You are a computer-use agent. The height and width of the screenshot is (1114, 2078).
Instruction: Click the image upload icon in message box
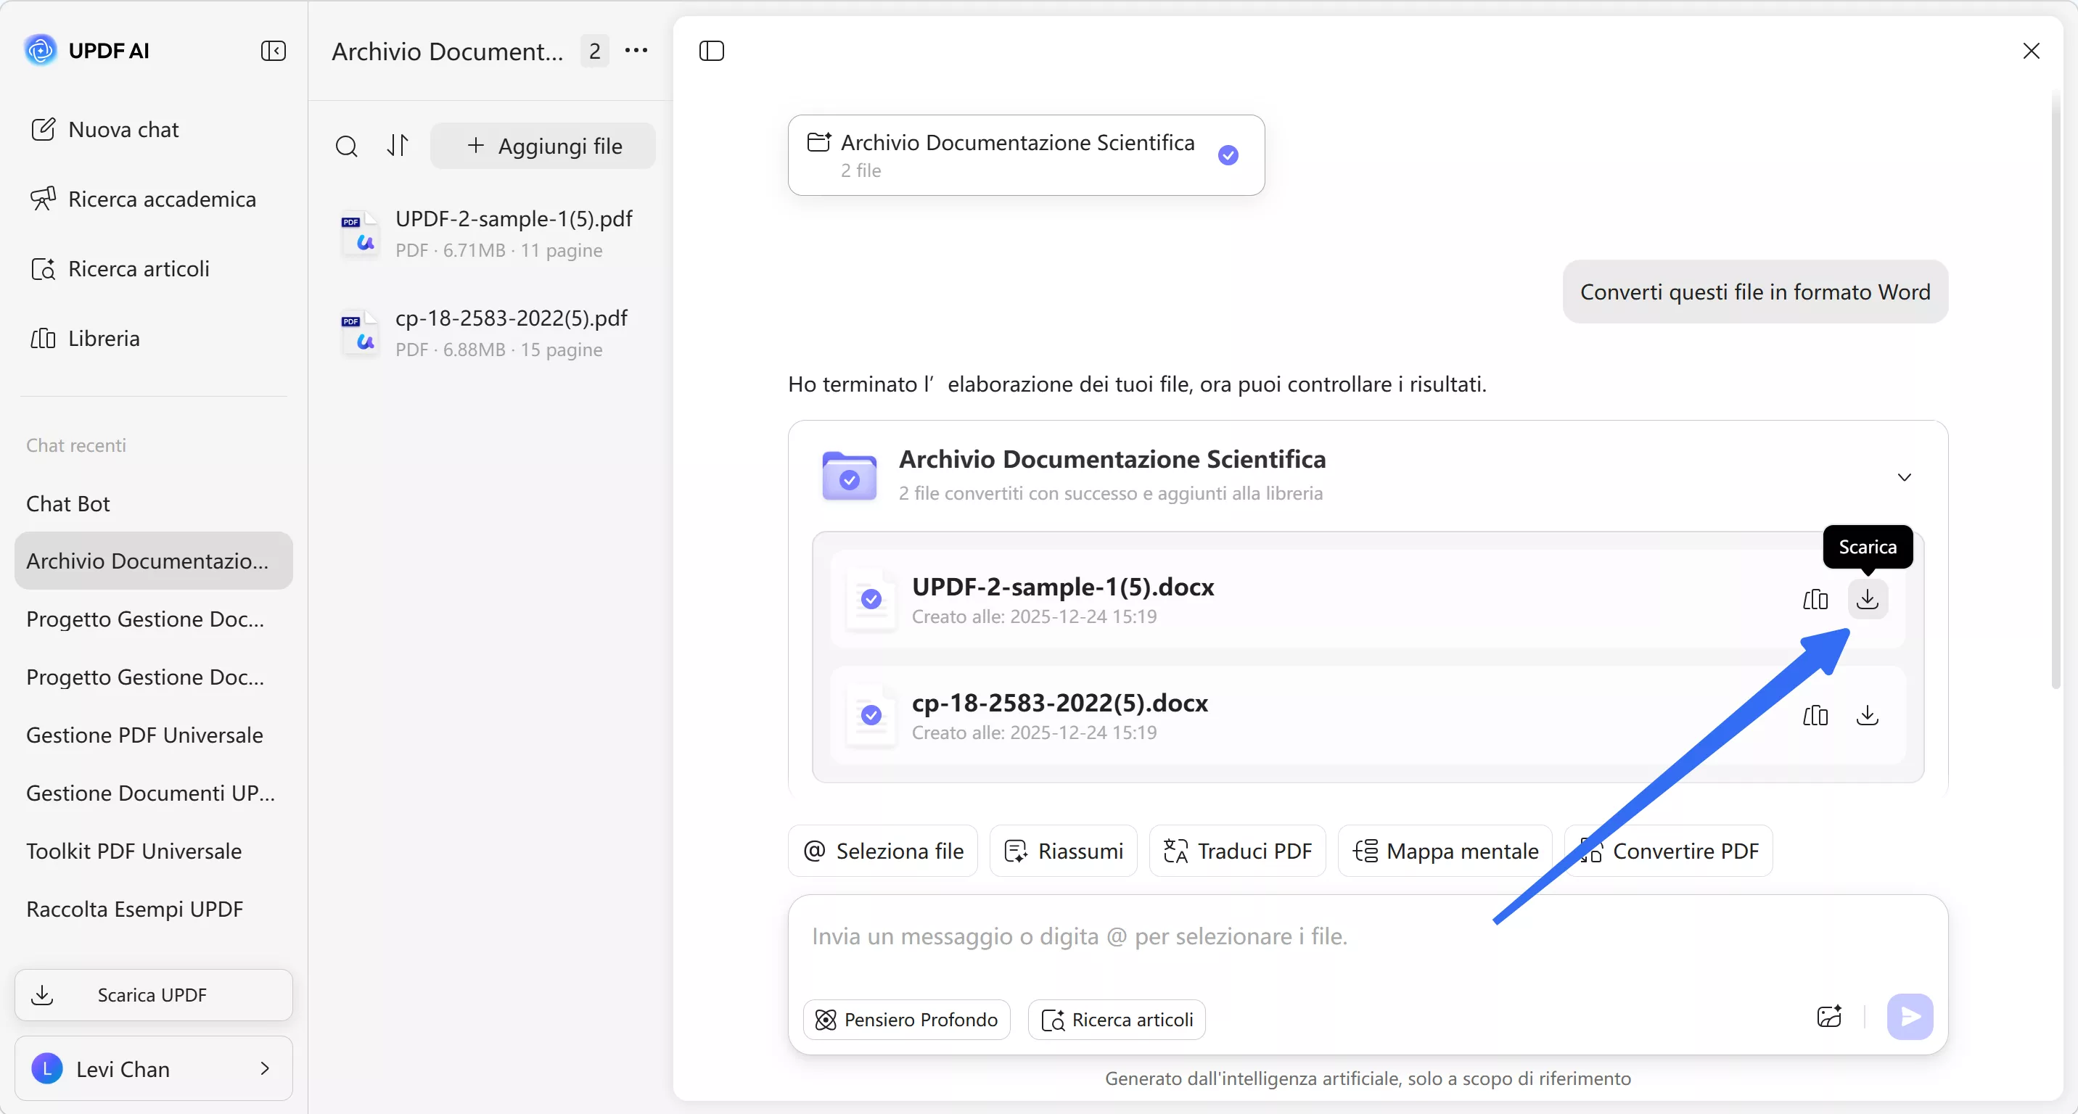click(x=1828, y=1017)
